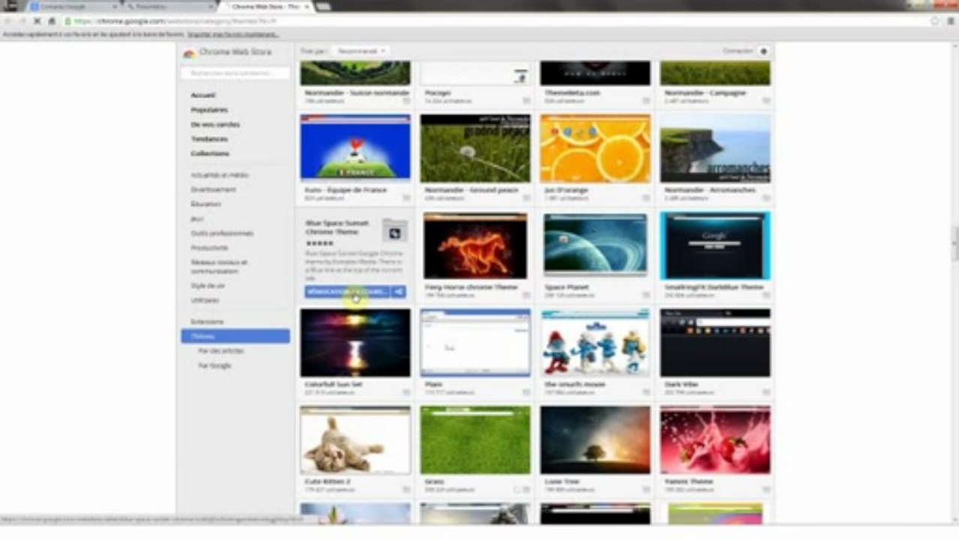This screenshot has height=539, width=959.
Task: Close the Chrome Web Store tab
Action: point(307,6)
